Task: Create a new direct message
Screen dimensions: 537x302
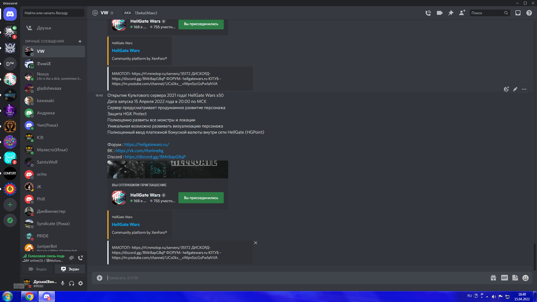Action: click(x=80, y=41)
